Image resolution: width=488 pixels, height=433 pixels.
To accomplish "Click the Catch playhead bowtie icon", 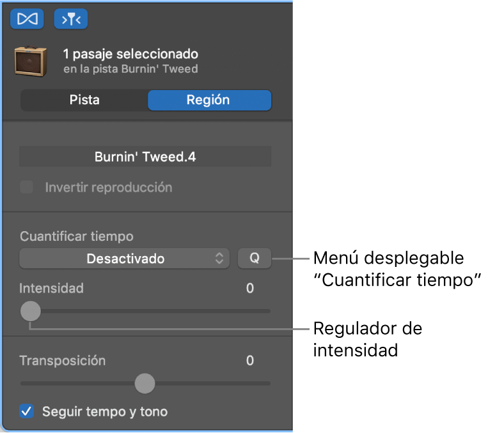I will (27, 19).
